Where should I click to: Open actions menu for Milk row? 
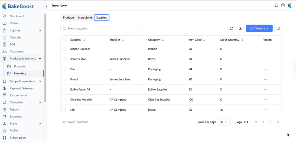point(266,110)
